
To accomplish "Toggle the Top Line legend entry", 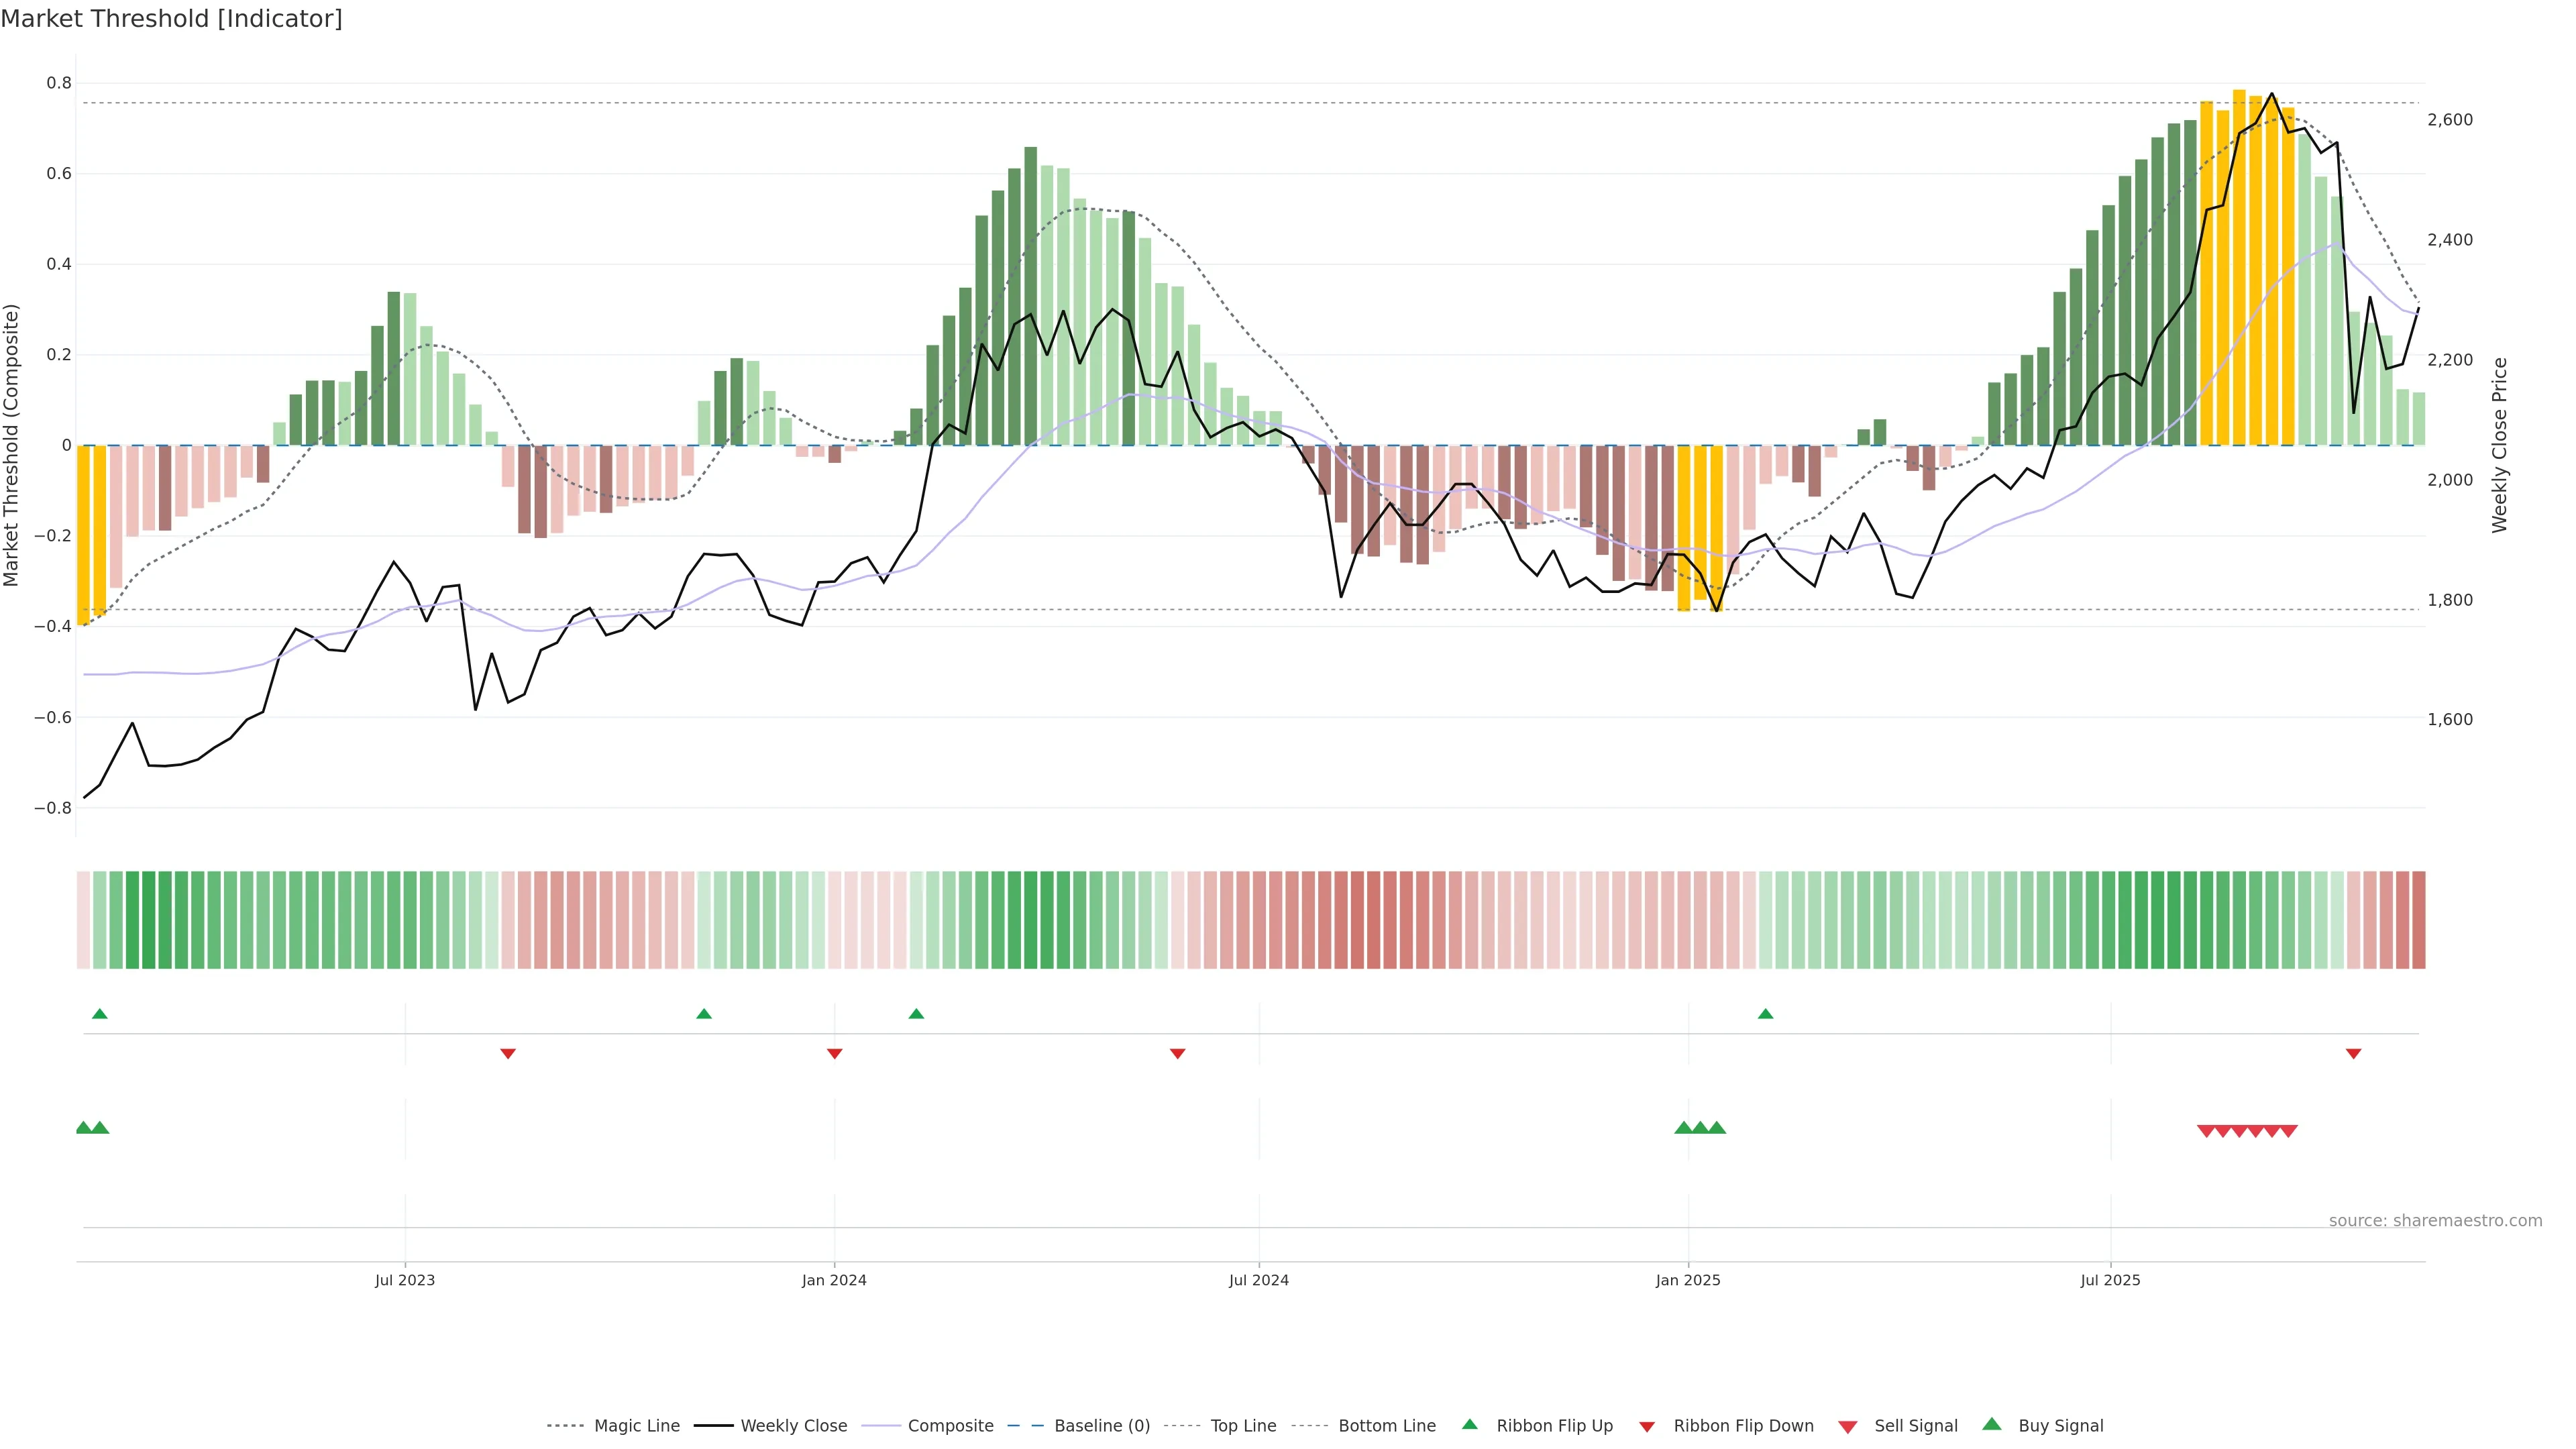I will 1243,1426.
